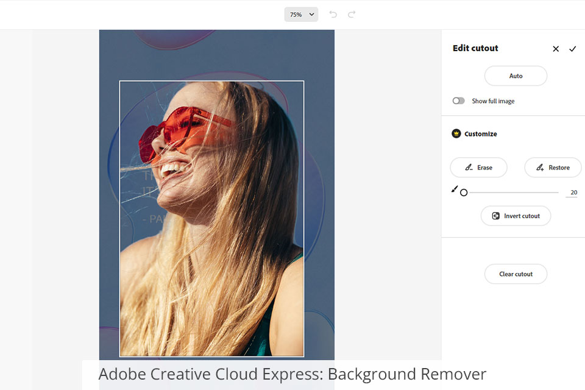The width and height of the screenshot is (585, 390).
Task: Toggle the Show full image switch
Action: click(458, 101)
